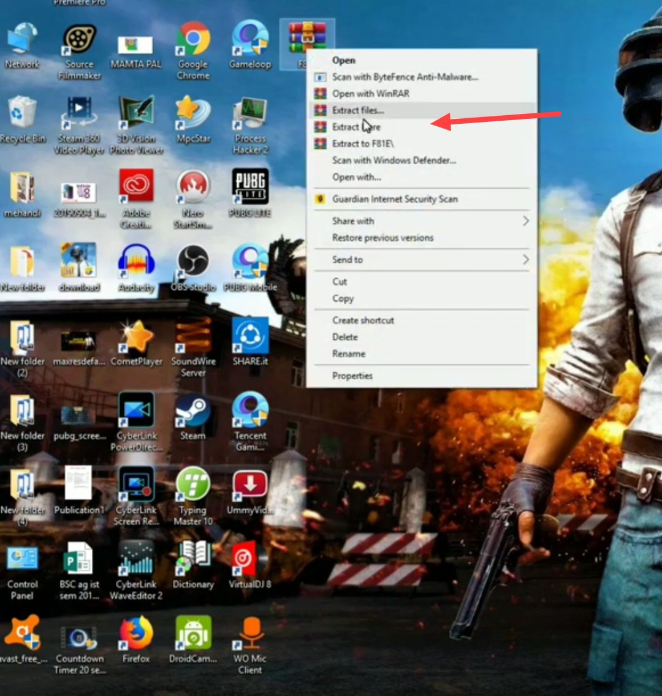This screenshot has height=696, width=662.
Task: Select the mehandi folder icon
Action: point(22,195)
